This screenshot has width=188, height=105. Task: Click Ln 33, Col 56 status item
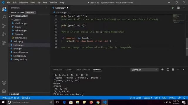point(135,98)
